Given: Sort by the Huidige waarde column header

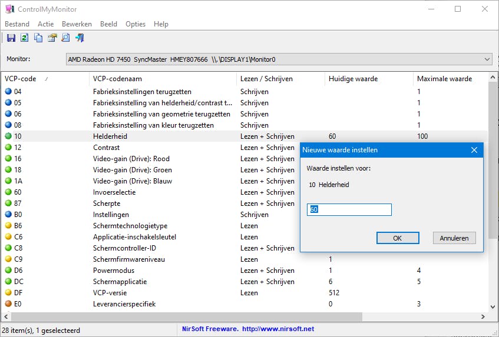Looking at the screenshot, I should pyautogui.click(x=353, y=79).
